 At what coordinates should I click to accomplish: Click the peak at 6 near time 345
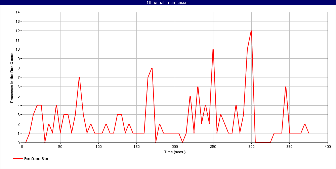286,87
